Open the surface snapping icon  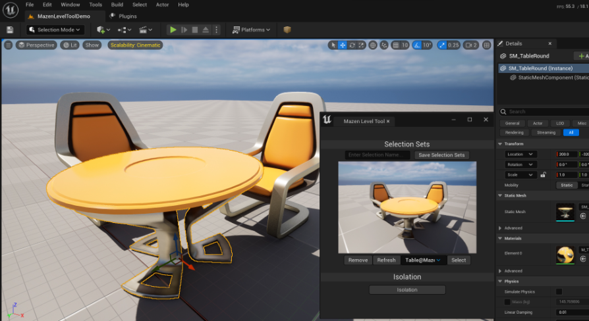pos(384,45)
